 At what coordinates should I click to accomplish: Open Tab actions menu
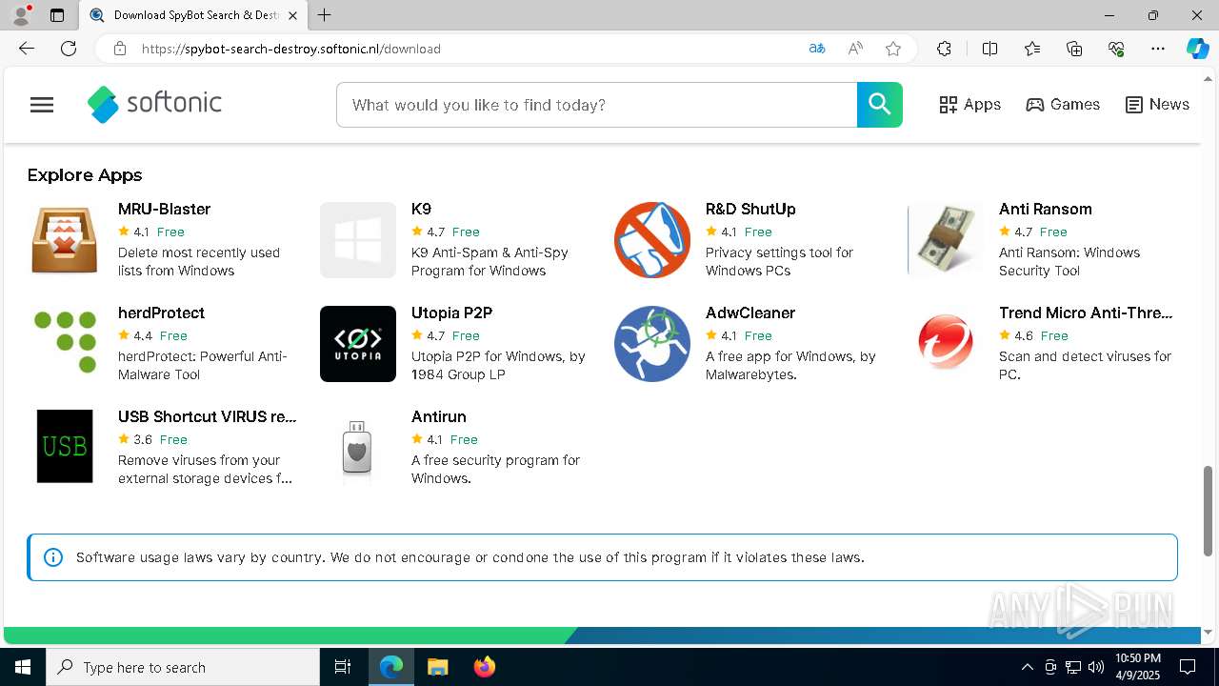[x=57, y=15]
